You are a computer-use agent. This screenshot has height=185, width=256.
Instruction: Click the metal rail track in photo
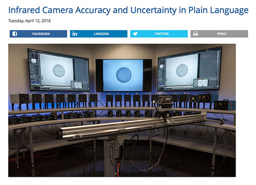(133, 125)
